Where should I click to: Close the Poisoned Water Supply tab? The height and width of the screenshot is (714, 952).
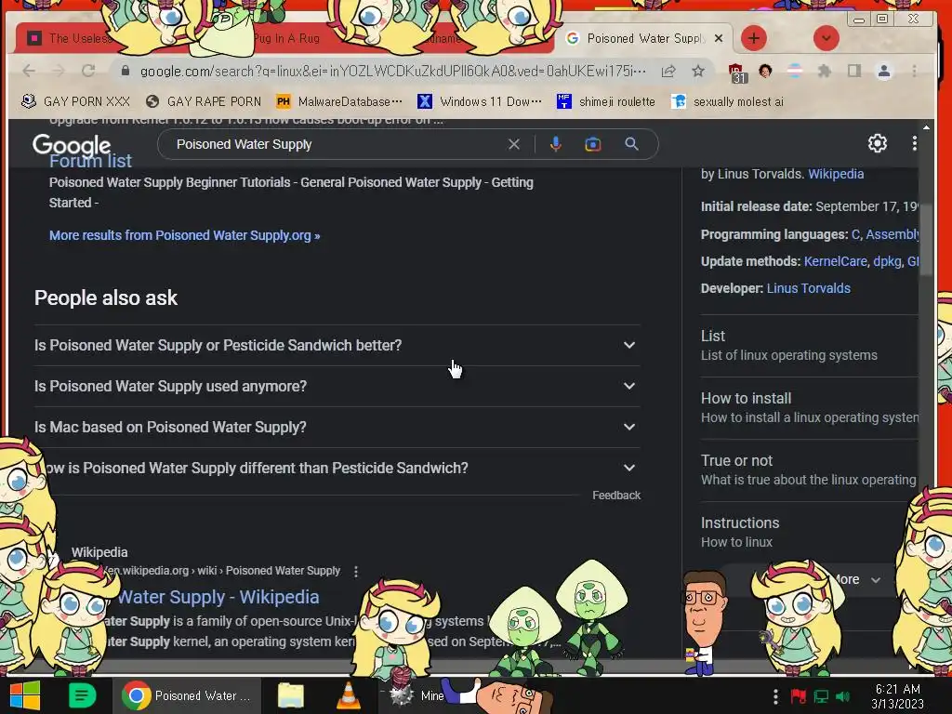(x=719, y=38)
